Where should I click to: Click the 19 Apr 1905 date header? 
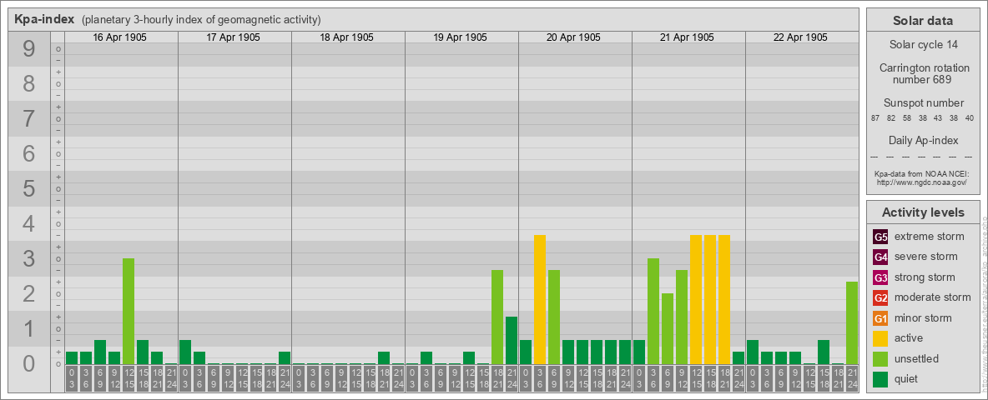point(460,37)
